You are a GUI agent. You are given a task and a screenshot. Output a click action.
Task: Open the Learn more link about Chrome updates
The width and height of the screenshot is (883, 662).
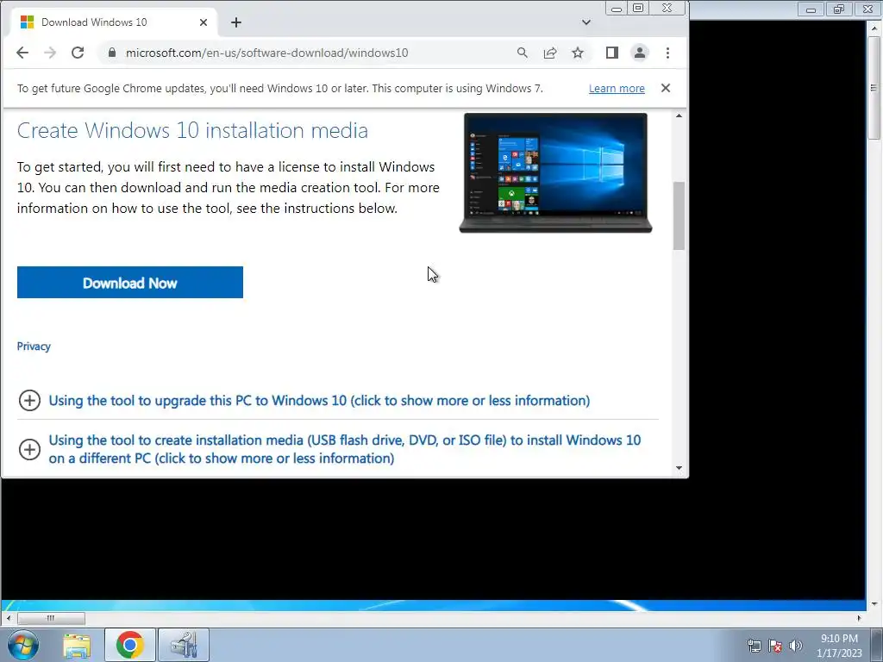click(617, 89)
